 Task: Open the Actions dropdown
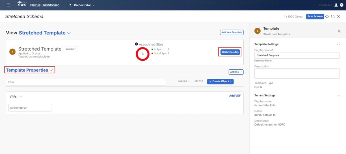236,72
